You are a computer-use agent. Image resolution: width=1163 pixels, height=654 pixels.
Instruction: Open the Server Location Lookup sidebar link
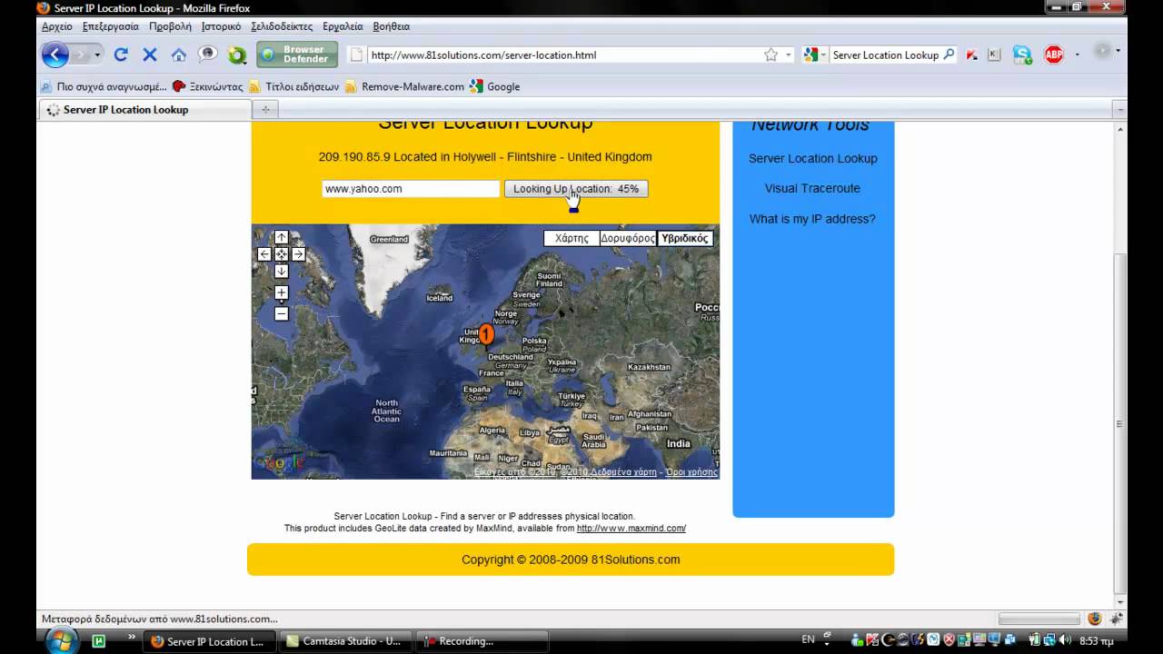tap(813, 158)
